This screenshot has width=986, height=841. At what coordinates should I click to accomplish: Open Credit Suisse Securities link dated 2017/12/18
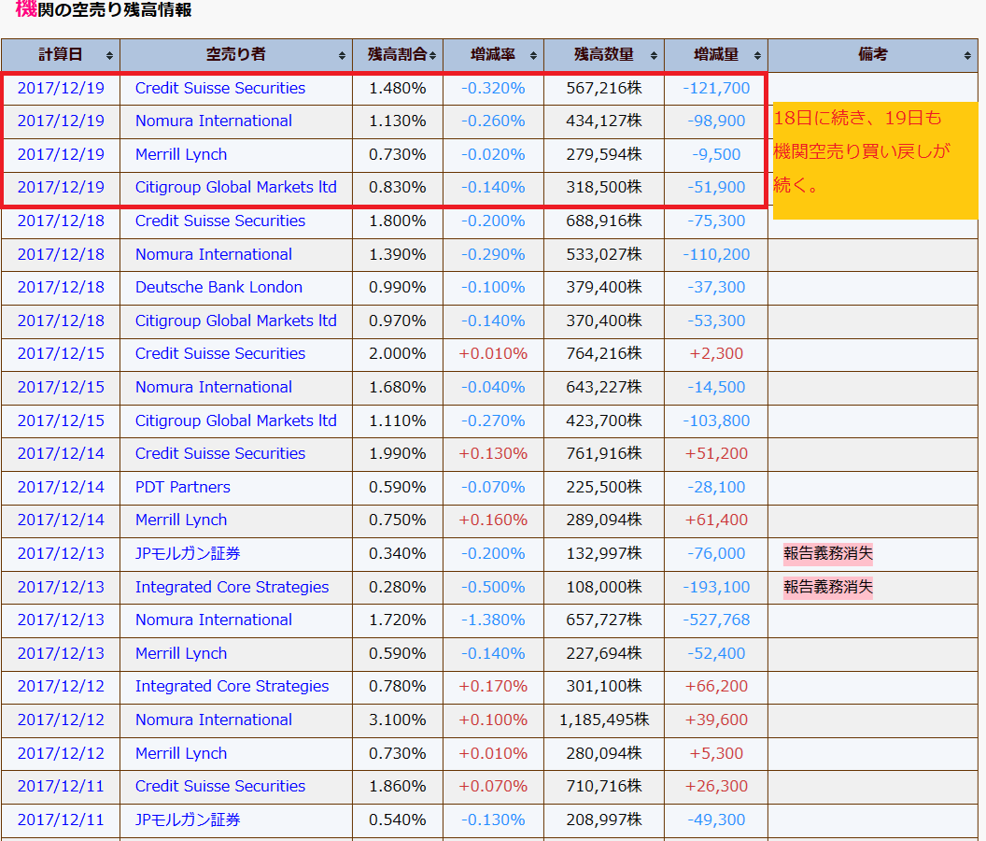click(220, 221)
